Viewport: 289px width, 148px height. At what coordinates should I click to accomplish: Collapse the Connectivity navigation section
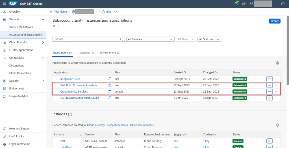[43, 58]
